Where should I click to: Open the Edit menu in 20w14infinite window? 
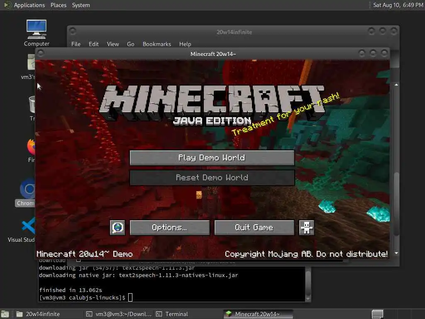[94, 44]
